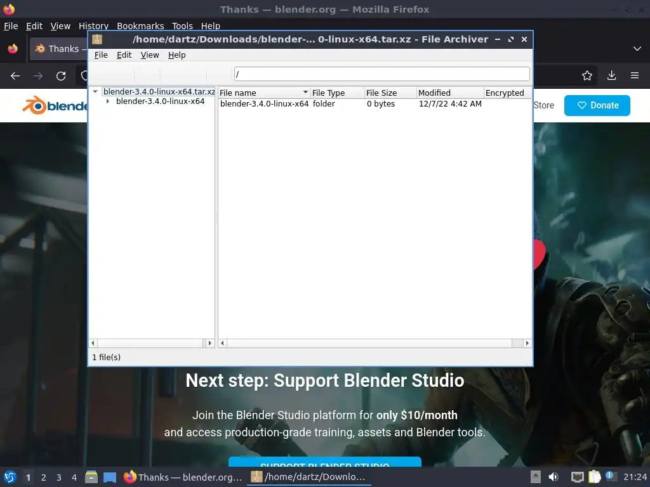
Task: Switch to workspace 2
Action: tap(44, 477)
